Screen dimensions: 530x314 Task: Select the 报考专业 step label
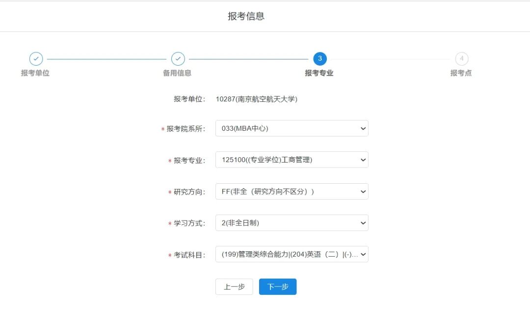(x=319, y=73)
